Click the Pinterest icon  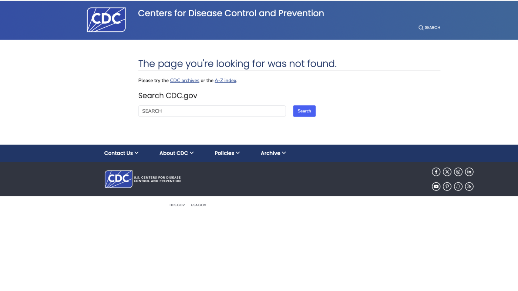[447, 186]
